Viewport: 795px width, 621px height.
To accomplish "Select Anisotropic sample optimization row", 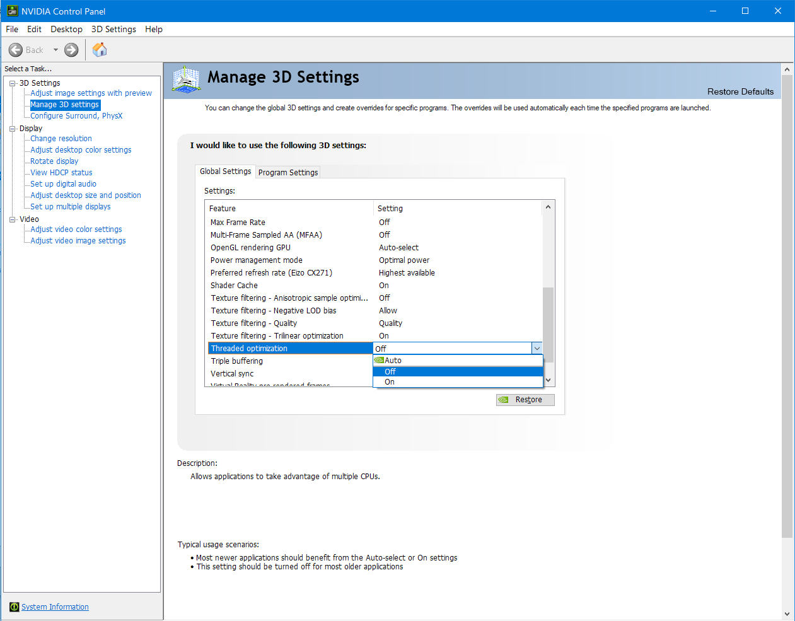I will pyautogui.click(x=374, y=298).
